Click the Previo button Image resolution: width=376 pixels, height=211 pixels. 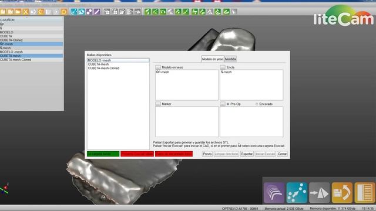(x=207, y=154)
